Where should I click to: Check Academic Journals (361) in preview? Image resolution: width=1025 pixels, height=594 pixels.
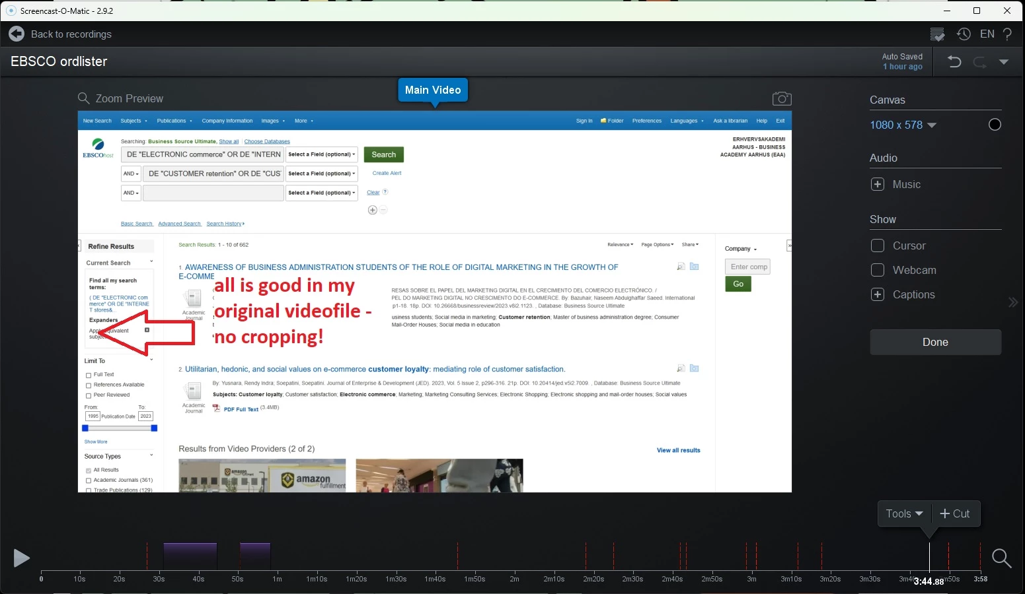point(89,480)
